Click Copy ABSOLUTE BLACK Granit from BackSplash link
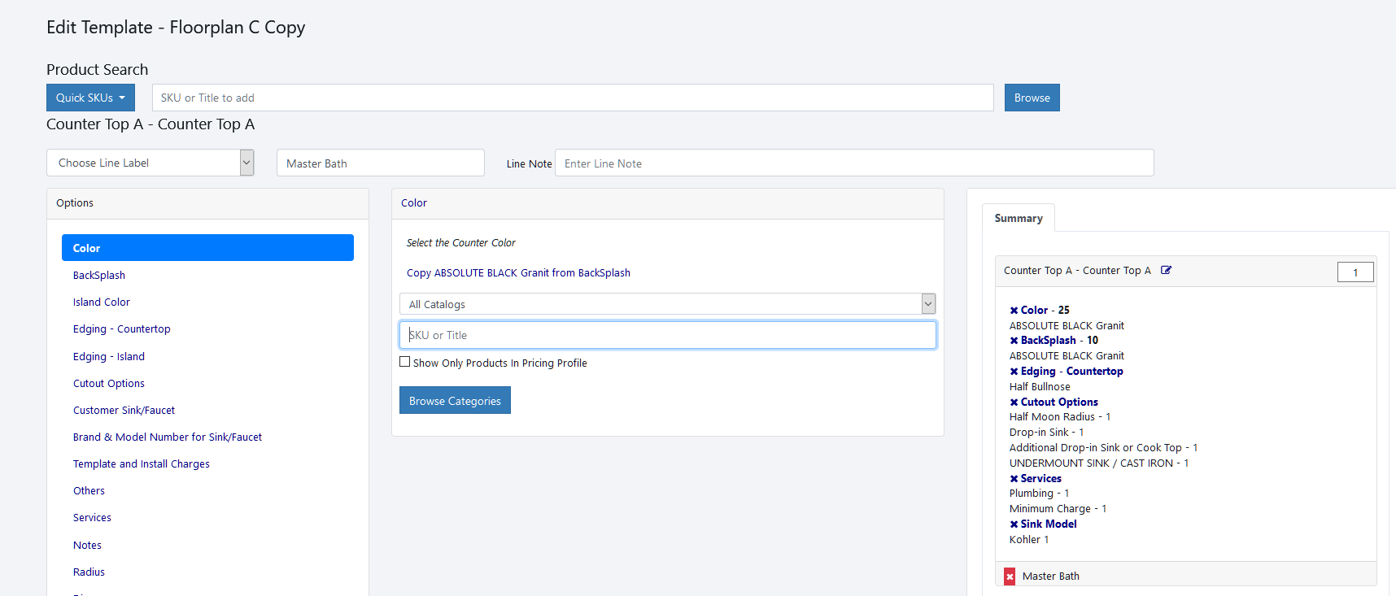This screenshot has height=596, width=1396. [x=518, y=273]
